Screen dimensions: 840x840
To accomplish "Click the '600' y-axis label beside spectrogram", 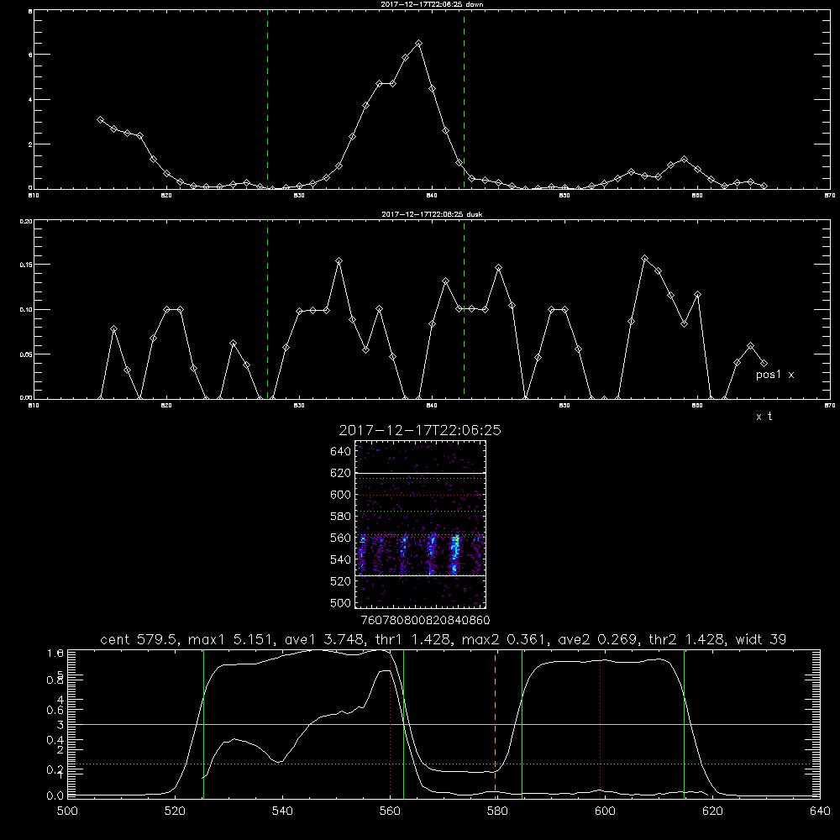I will coord(341,495).
